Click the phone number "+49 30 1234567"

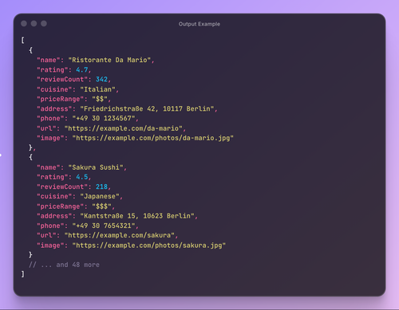point(104,119)
